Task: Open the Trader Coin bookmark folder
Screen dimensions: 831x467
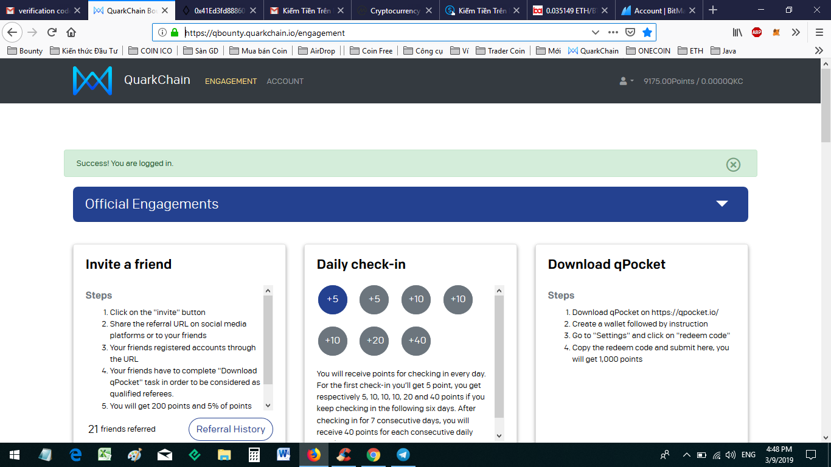Action: pyautogui.click(x=500, y=51)
